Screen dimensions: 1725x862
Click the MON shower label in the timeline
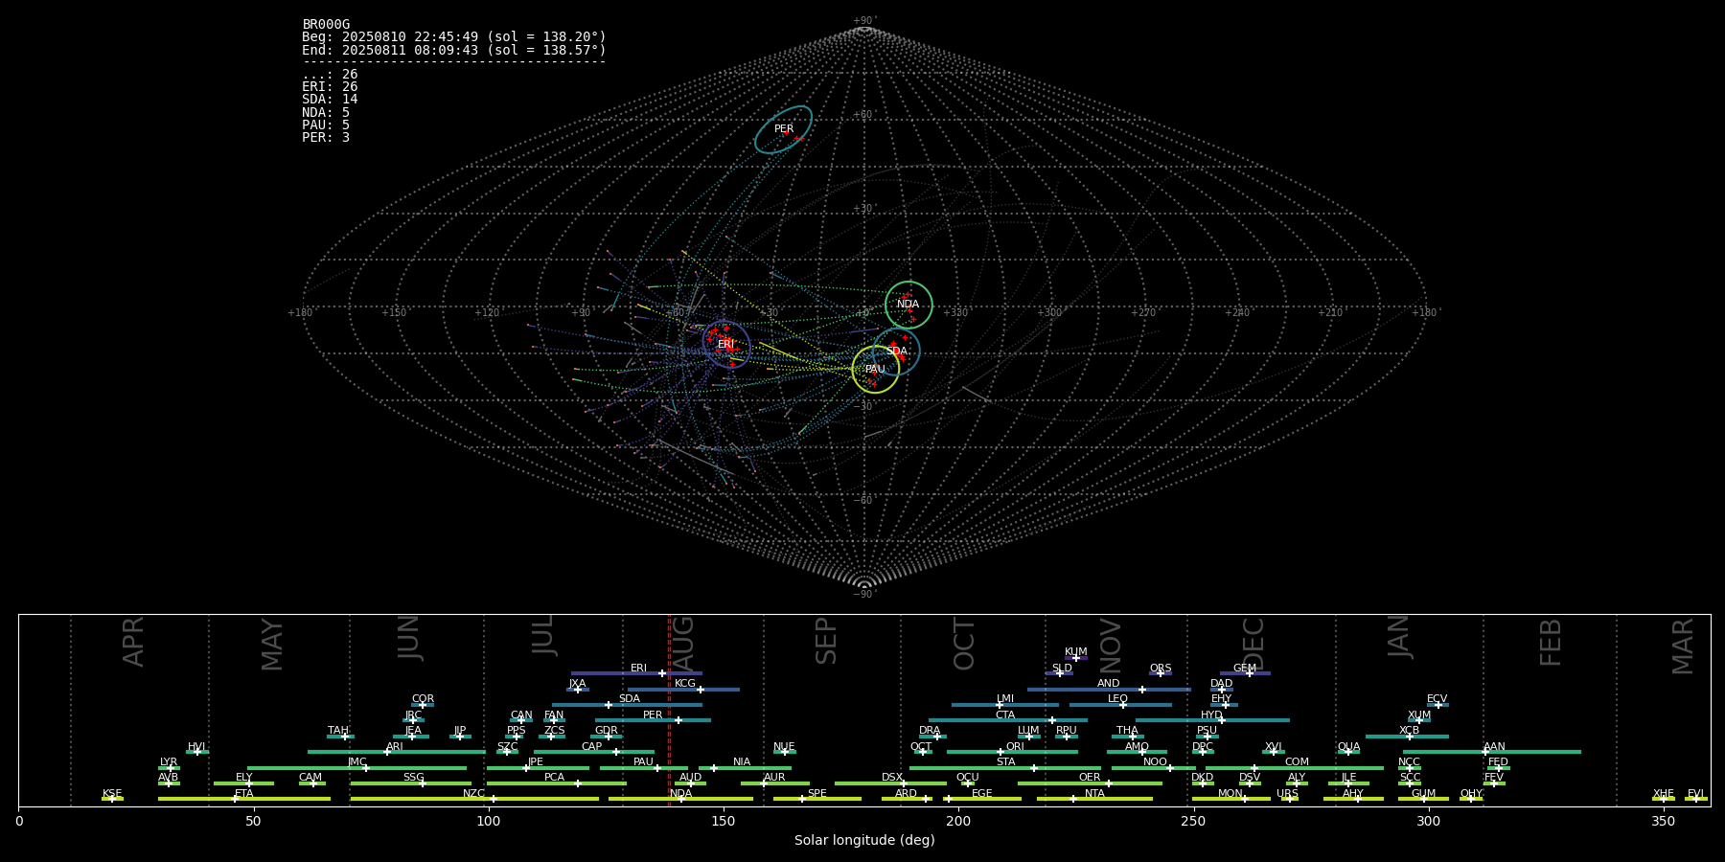point(1230,794)
